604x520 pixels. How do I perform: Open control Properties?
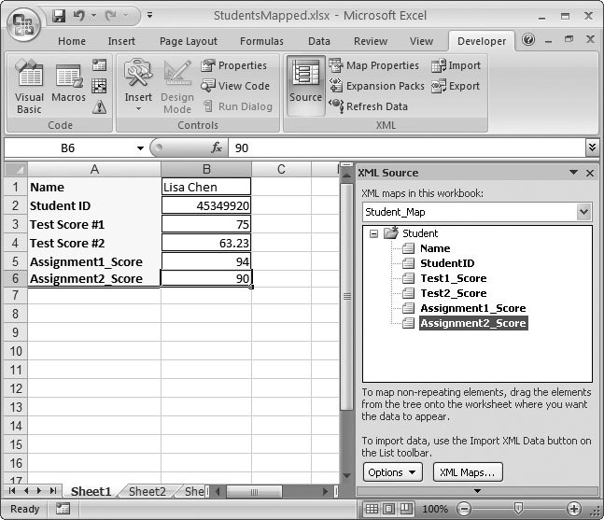pos(233,65)
